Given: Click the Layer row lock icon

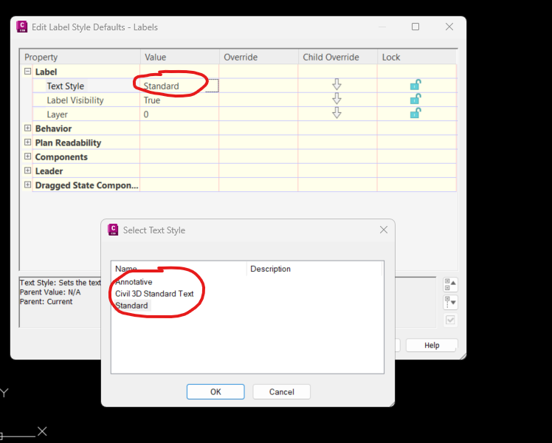Looking at the screenshot, I should coord(415,113).
